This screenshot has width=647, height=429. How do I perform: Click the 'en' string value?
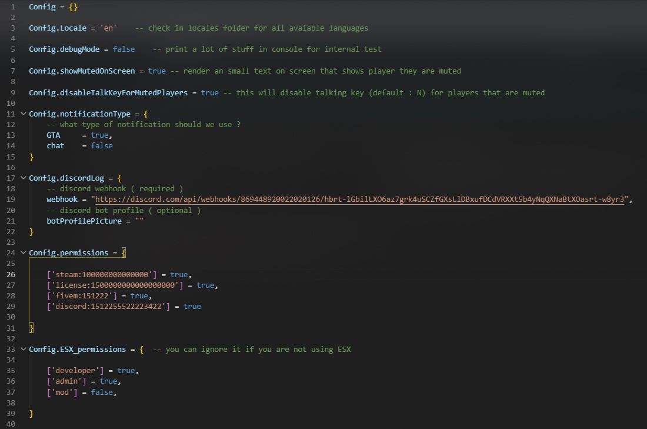pyautogui.click(x=108, y=28)
